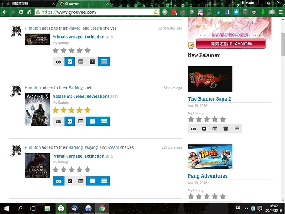Image resolution: width=285 pixels, height=214 pixels.
Task: Open the Windows Start menu
Action: pos(6,208)
